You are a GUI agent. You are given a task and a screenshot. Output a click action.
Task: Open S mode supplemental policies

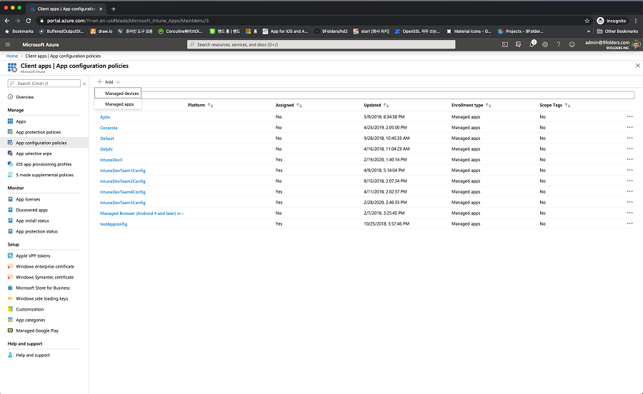(x=45, y=175)
